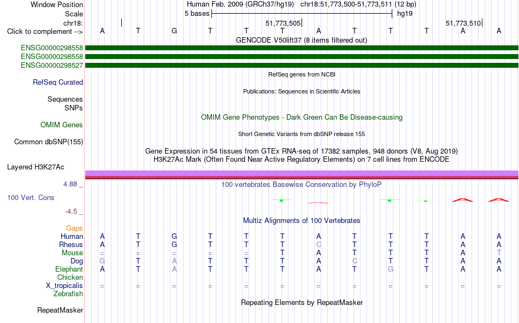
Task: Click '100 vertebrates Basewise Conservation by PhyloP' title
Action: (x=302, y=185)
